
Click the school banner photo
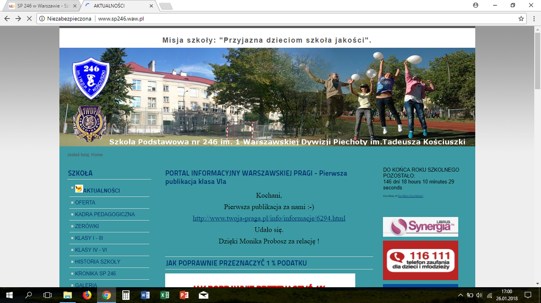[267, 97]
